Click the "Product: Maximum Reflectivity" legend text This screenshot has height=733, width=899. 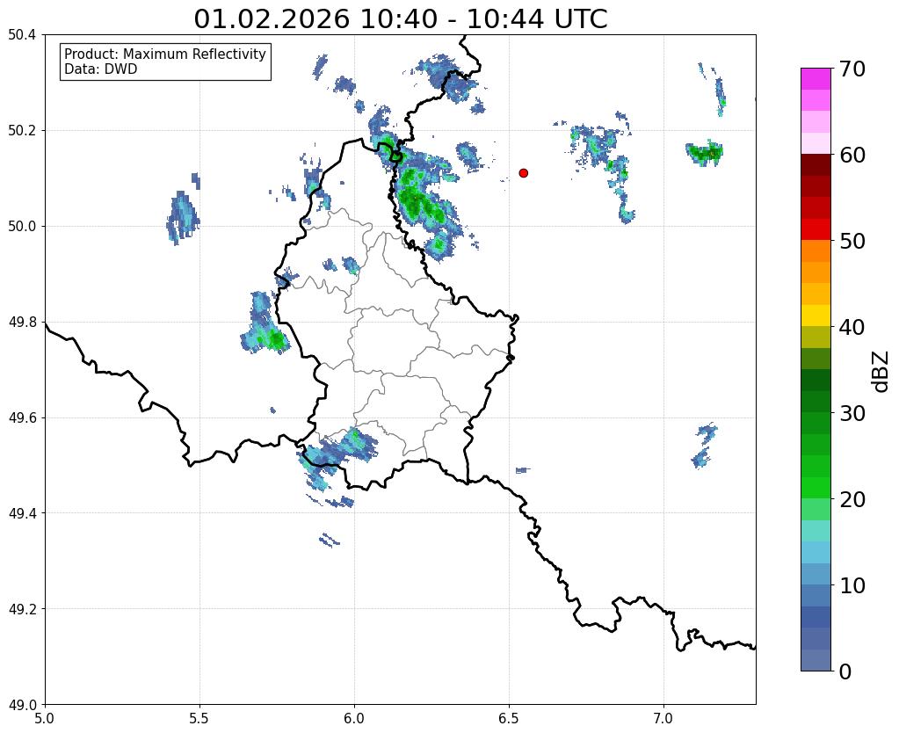[165, 54]
